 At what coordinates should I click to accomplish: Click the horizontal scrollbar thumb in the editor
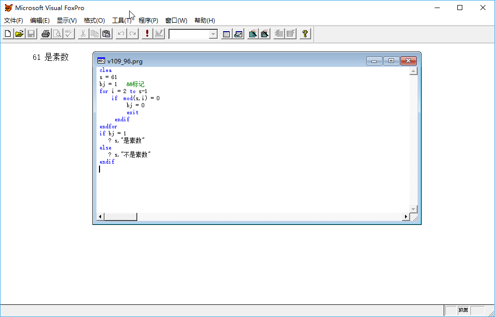pyautogui.click(x=121, y=217)
